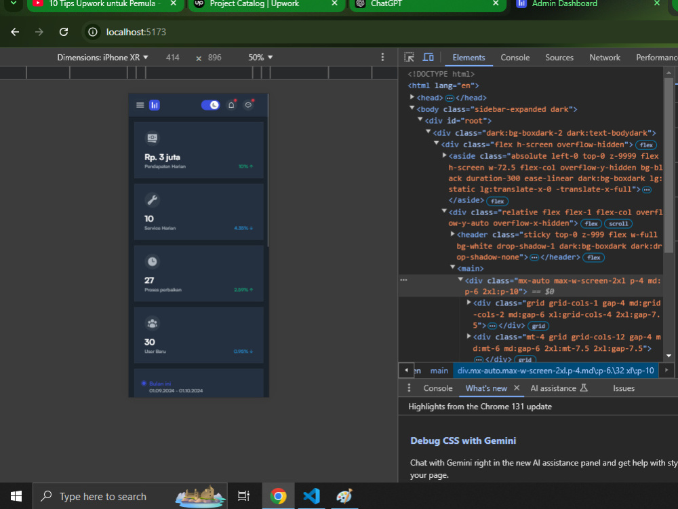Open device toolbar more options menu

(x=382, y=57)
